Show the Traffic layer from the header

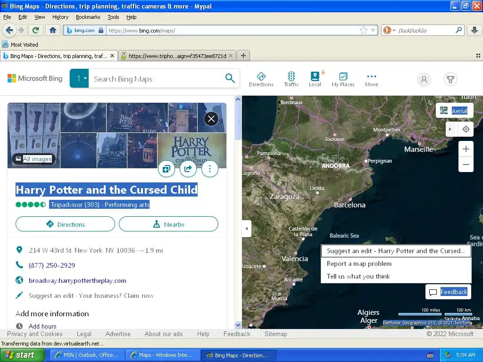291,79
